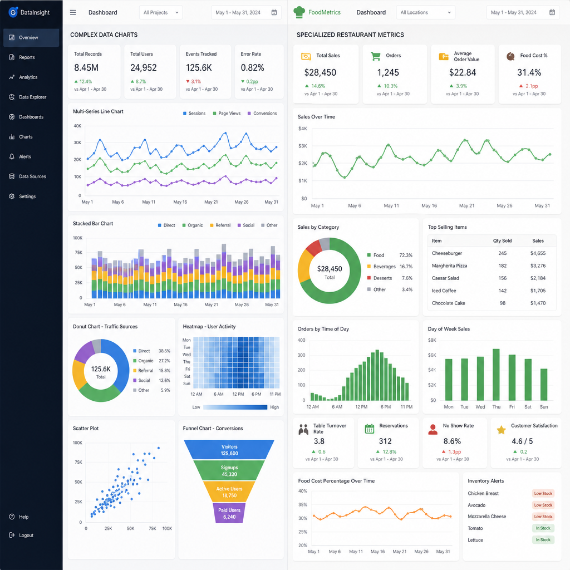Image resolution: width=570 pixels, height=570 pixels.
Task: Click the Paid Users 6,240 funnel stage
Action: pos(229,513)
